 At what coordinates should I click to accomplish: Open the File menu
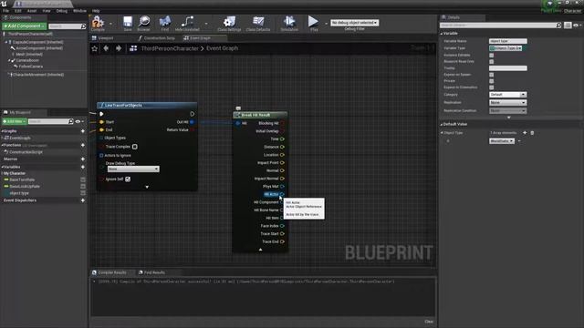coord(6,11)
